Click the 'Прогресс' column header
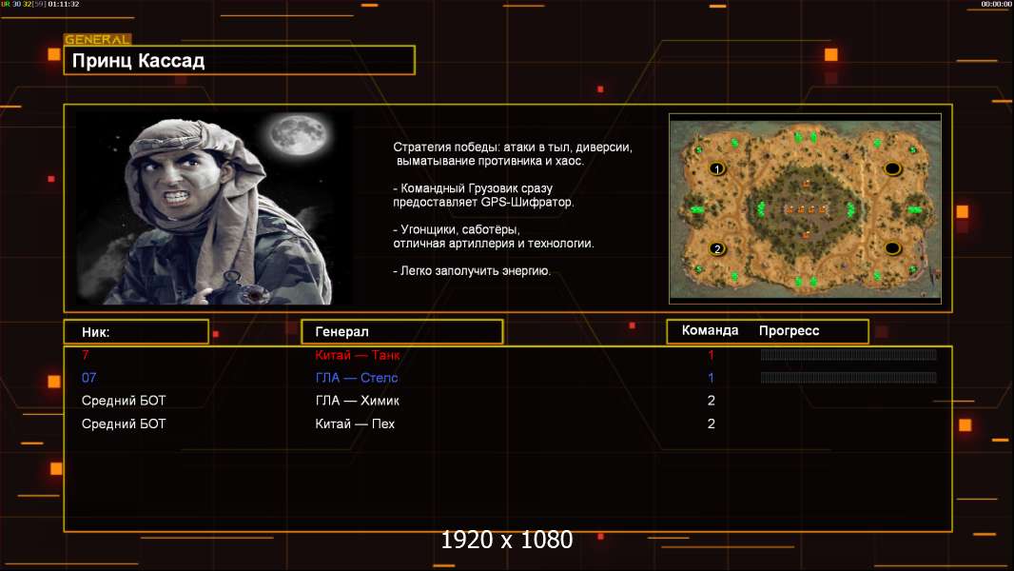The image size is (1014, 571). coord(789,331)
